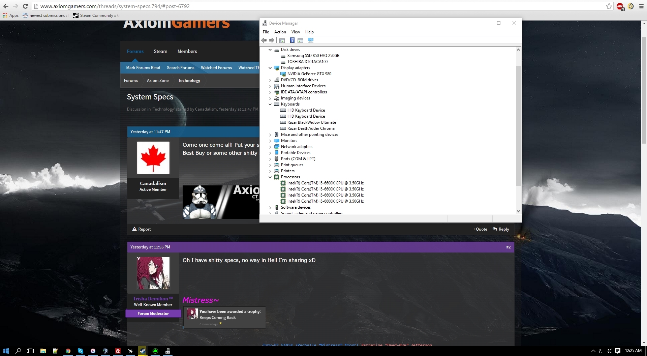Expand the Network adapters category
The image size is (647, 356).
click(270, 147)
